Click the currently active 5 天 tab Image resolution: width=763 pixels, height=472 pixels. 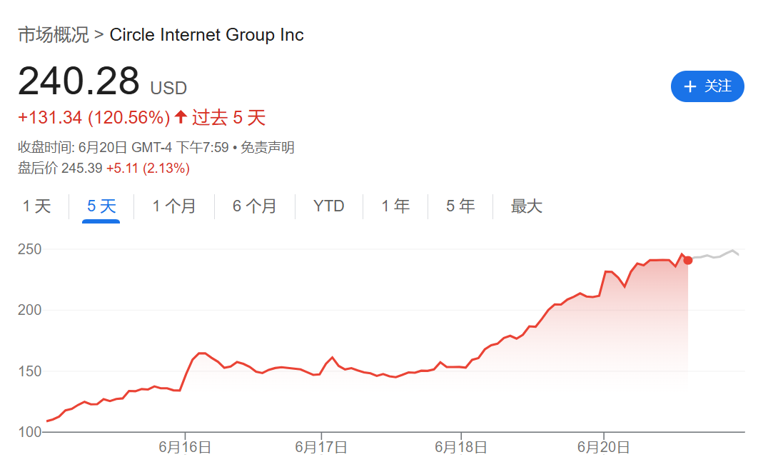click(x=101, y=206)
